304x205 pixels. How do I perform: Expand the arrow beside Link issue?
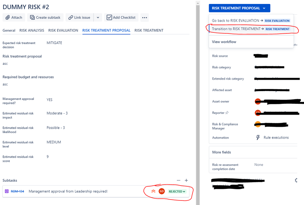coord(98,17)
